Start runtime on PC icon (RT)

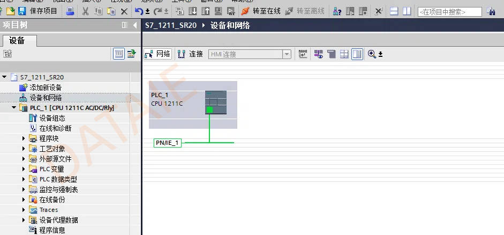(x=231, y=12)
